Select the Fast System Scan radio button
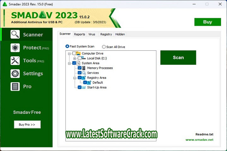This screenshot has width=227, height=151. [67, 47]
